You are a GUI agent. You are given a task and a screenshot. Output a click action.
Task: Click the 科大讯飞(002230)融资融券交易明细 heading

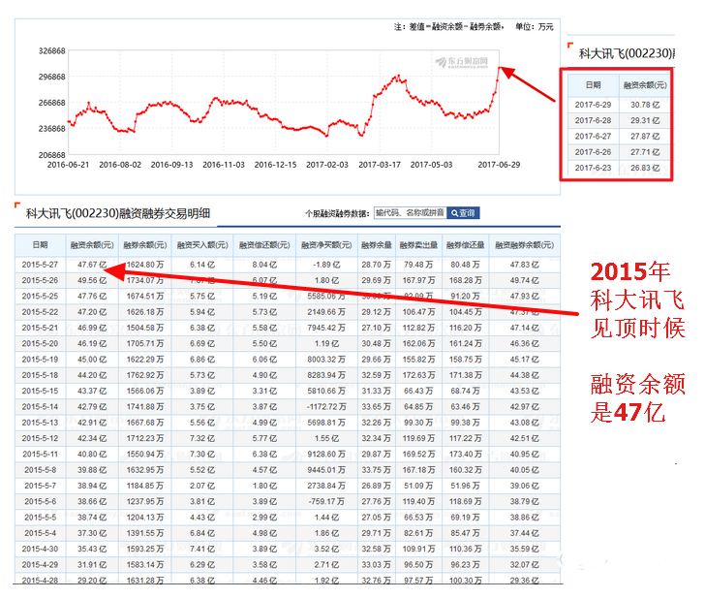(118, 213)
